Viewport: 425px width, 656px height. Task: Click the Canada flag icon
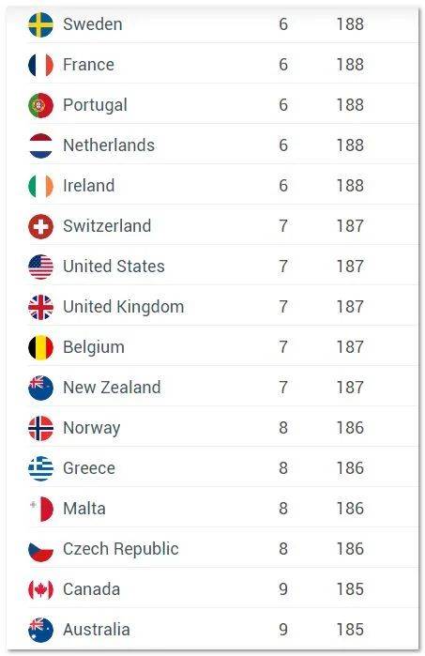[40, 590]
